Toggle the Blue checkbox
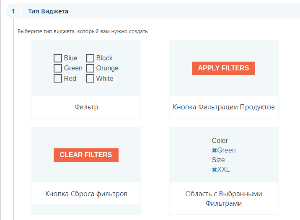300x220 pixels. click(58, 58)
